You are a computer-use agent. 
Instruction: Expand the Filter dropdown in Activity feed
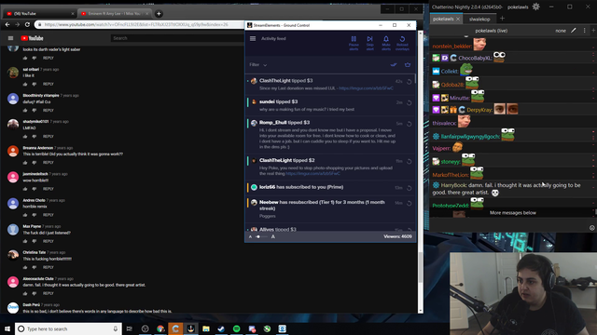tap(258, 65)
